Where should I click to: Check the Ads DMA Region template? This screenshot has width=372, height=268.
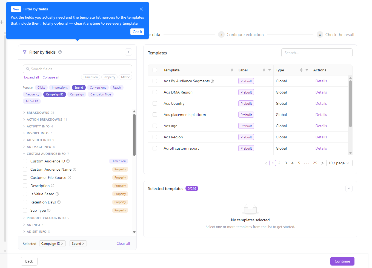(x=155, y=92)
